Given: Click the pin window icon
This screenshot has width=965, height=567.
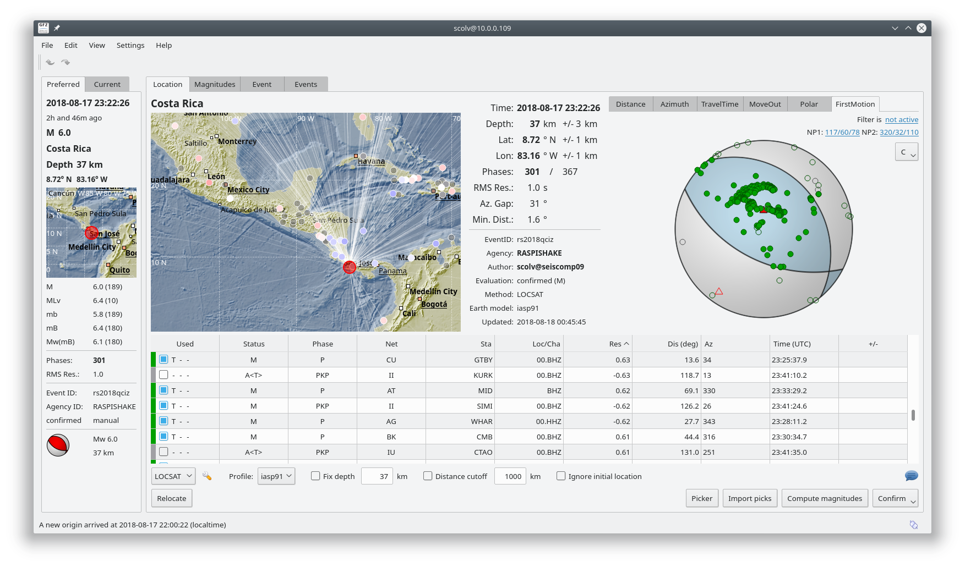Looking at the screenshot, I should (57, 28).
